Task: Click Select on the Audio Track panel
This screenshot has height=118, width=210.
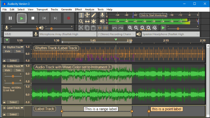Action: pyautogui.click(x=13, y=102)
